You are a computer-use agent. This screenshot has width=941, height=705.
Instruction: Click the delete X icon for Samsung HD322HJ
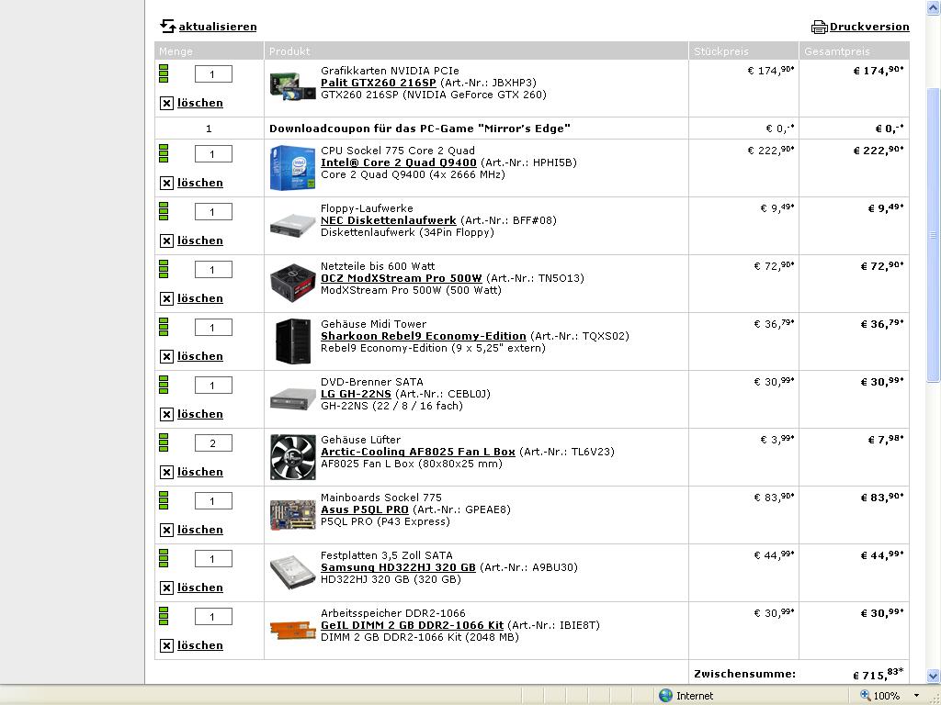[x=167, y=588]
